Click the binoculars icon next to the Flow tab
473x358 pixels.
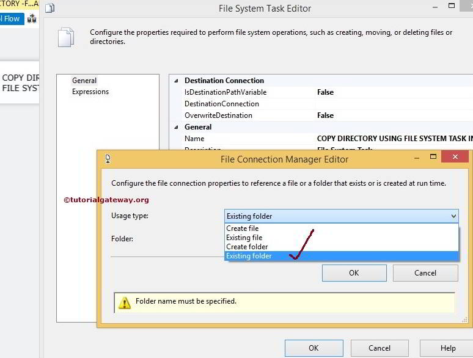(x=32, y=19)
